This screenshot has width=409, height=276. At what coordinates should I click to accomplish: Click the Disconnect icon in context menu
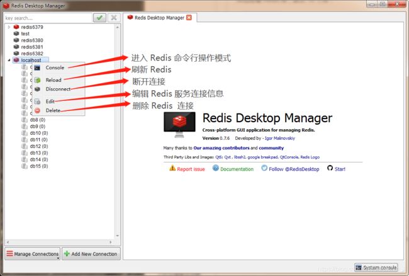click(x=37, y=89)
